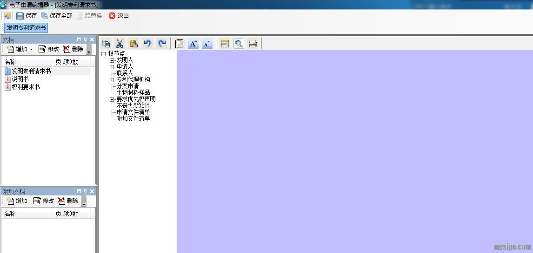This screenshot has width=533, height=253.
Task: Switch to the 发明专利请求书 document tab
Action: [26, 28]
